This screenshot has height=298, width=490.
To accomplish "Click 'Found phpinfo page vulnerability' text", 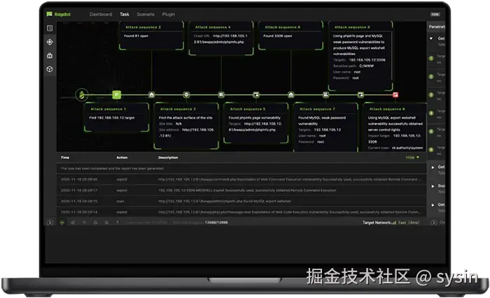I will pos(255,118).
